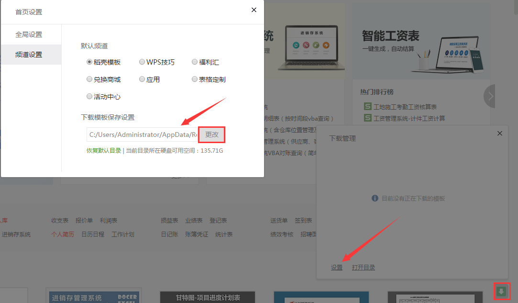Click the 绩效考核 tag
The height and width of the screenshot is (303, 518).
pos(282,234)
